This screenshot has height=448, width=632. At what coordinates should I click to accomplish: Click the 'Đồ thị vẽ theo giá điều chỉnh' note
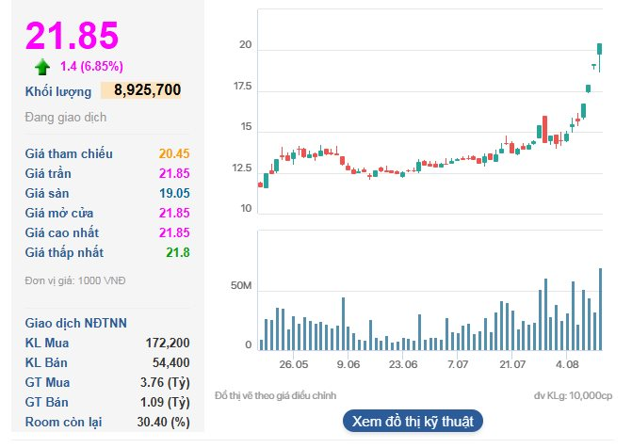tap(274, 395)
